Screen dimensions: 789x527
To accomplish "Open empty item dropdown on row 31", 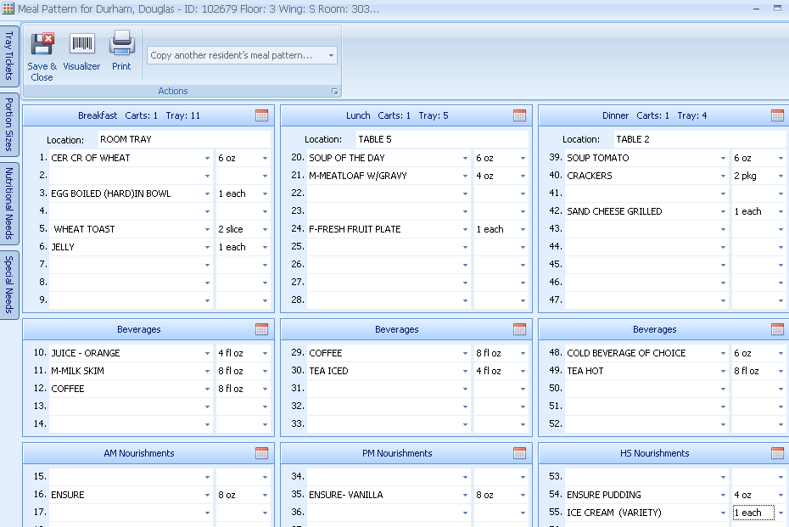I will point(465,389).
